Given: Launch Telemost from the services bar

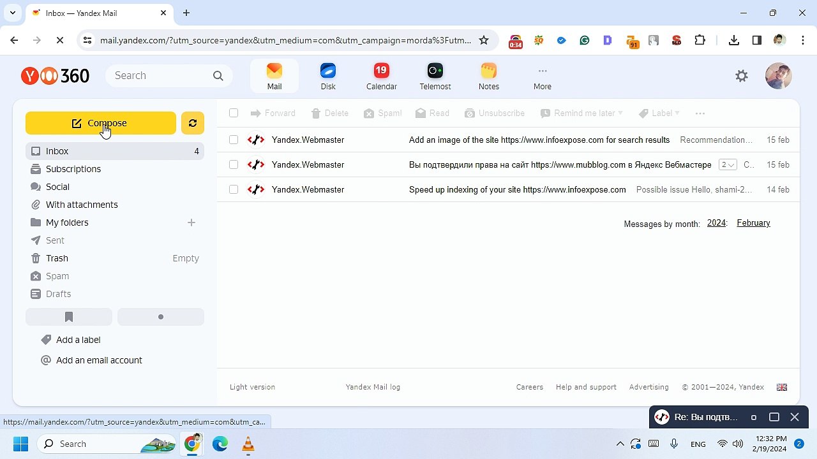Looking at the screenshot, I should [435, 76].
